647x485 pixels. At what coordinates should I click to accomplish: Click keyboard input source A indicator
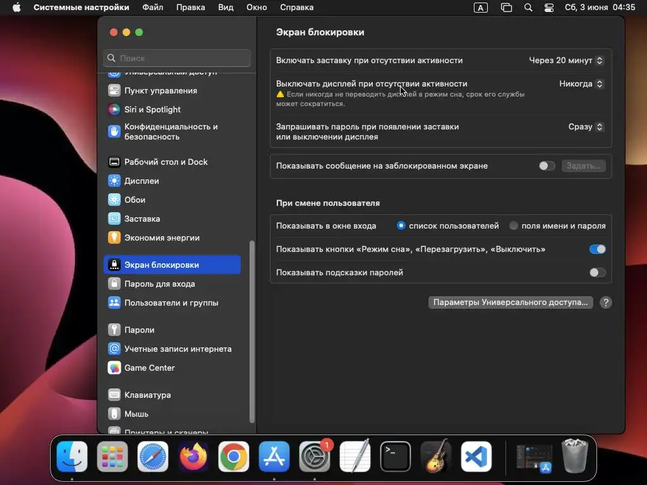481,8
